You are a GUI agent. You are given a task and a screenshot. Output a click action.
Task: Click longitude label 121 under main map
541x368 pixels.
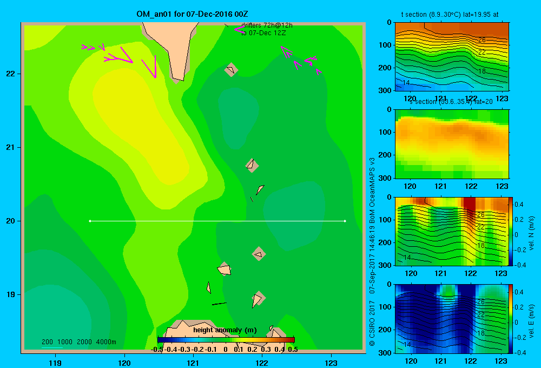click(193, 363)
